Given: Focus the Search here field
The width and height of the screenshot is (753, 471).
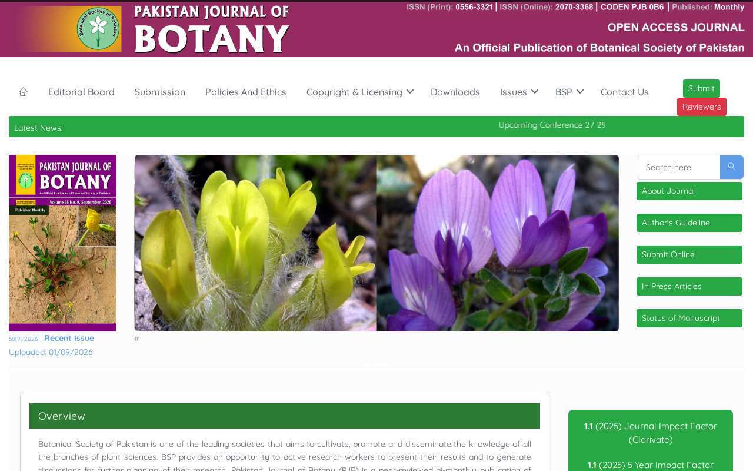Looking at the screenshot, I should click(x=679, y=167).
